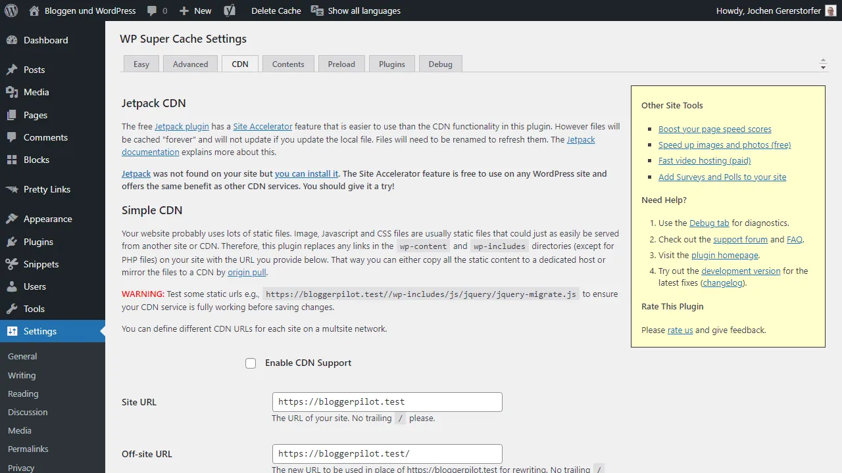The height and width of the screenshot is (473, 842).
Task: Click the Snippets scissors icon
Action: point(12,264)
